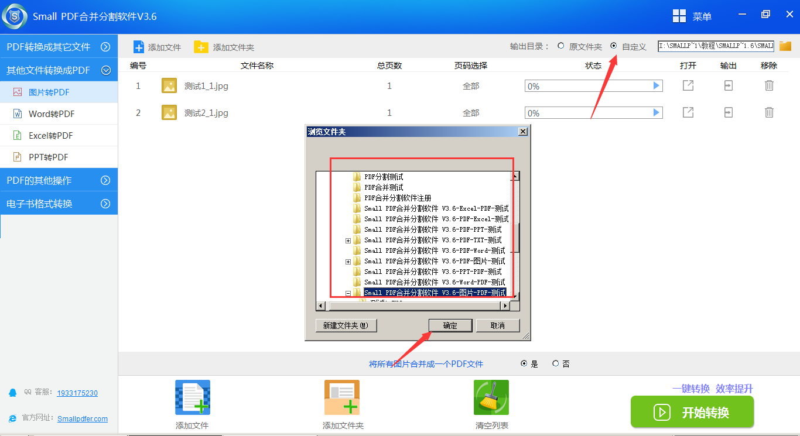Expand the V3.6-PDF-TXT-测试 folder node

coord(348,240)
